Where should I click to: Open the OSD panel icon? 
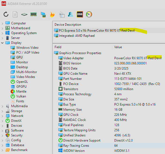(80, 14)
